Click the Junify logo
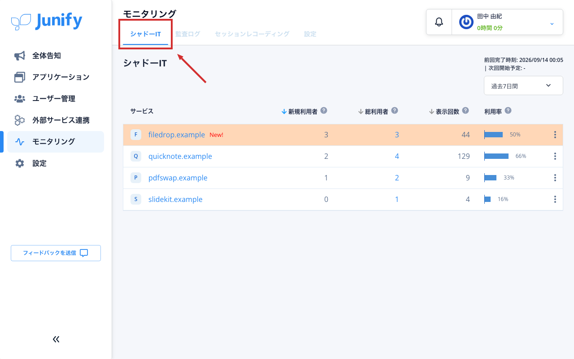This screenshot has width=574, height=359. click(47, 22)
